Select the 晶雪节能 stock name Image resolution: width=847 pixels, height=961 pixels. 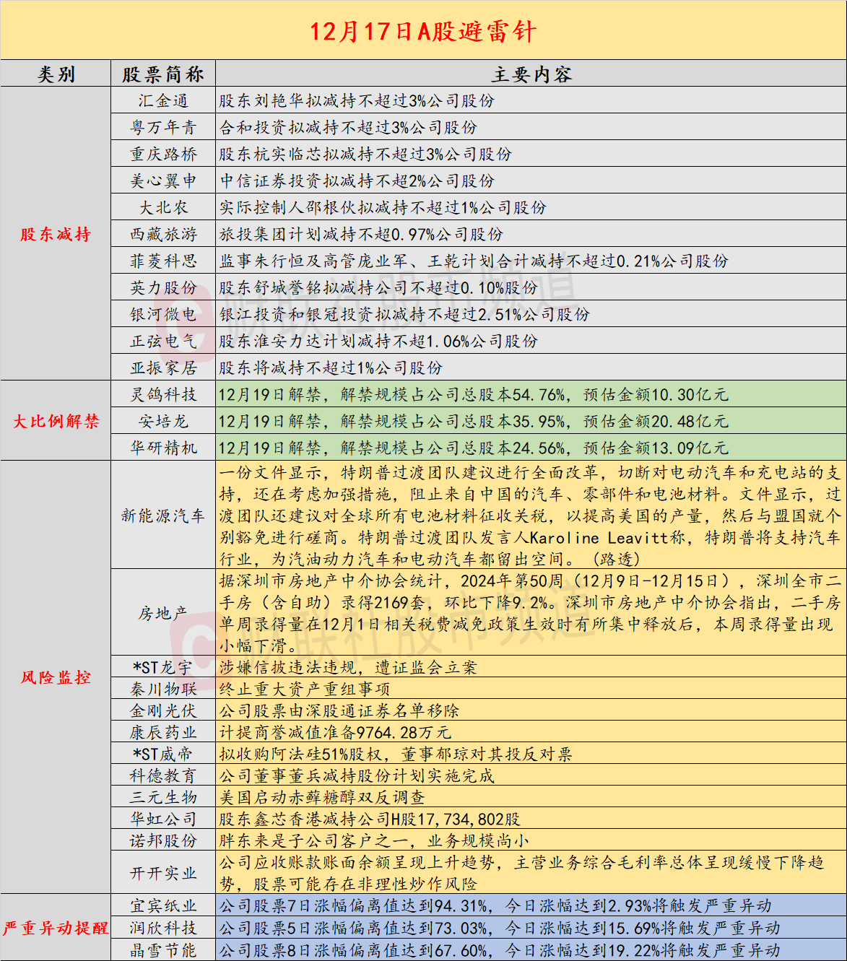tap(163, 950)
